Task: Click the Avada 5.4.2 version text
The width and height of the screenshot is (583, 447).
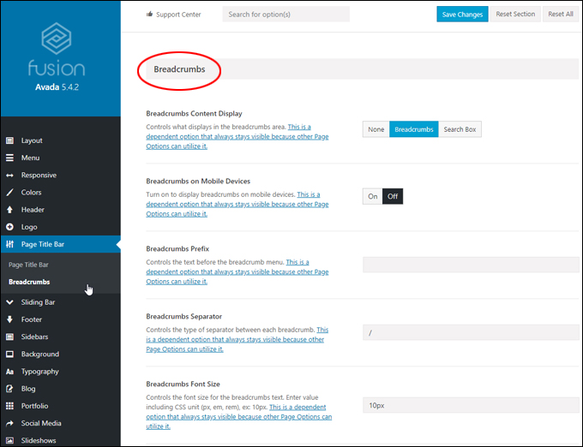Action: (x=57, y=87)
